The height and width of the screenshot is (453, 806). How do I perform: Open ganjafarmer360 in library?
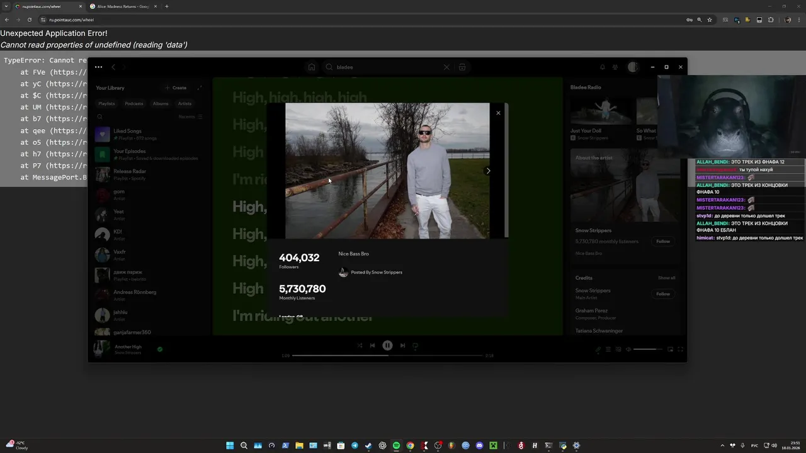[x=149, y=332]
